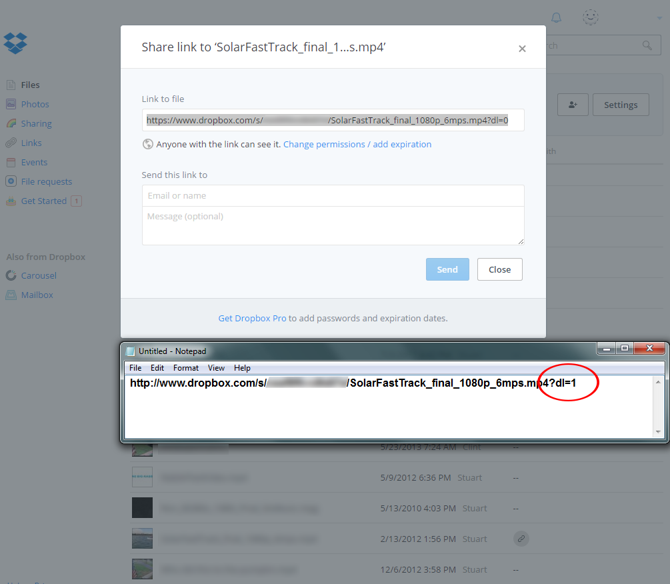Click the Sharing rainbow icon

click(11, 123)
